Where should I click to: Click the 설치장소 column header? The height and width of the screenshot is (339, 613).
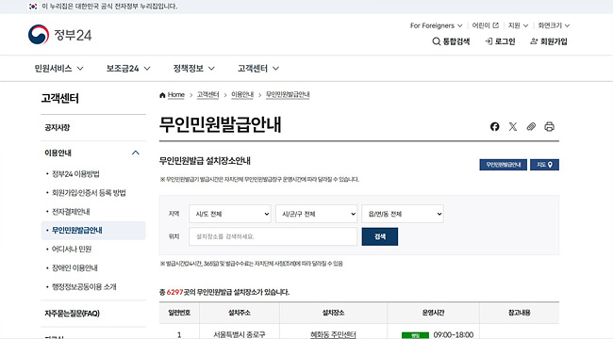[x=334, y=313]
